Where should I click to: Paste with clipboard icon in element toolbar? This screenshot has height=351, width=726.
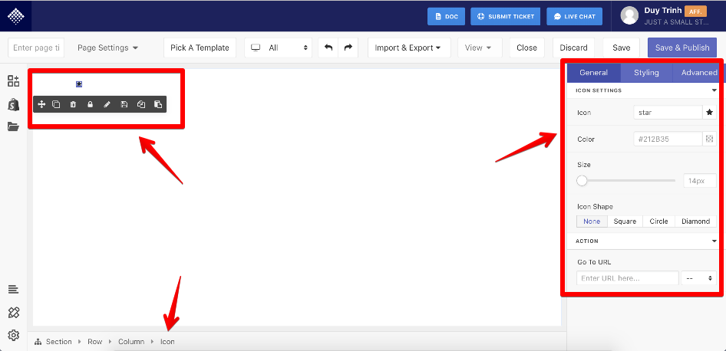(x=158, y=104)
